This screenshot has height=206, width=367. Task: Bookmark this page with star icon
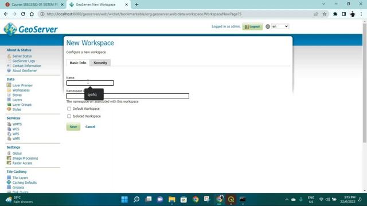pos(325,14)
